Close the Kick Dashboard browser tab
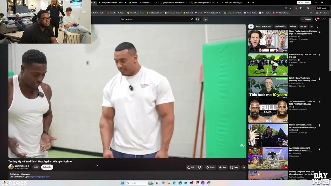 tap(156, 3)
